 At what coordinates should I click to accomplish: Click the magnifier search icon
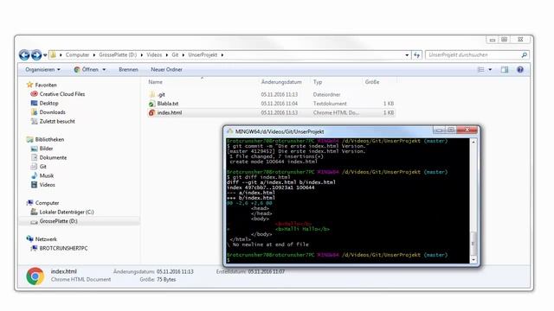525,55
